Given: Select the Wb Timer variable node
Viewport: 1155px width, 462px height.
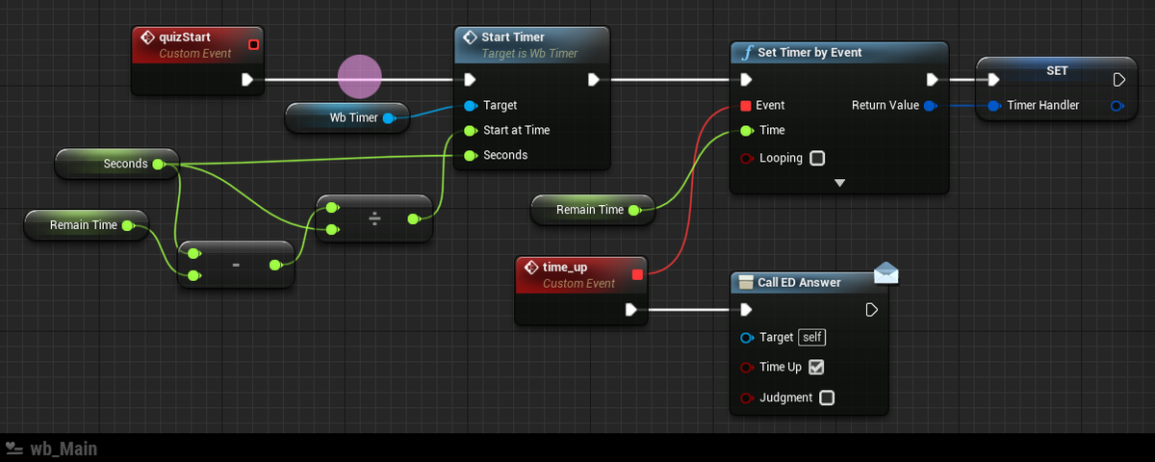Looking at the screenshot, I should pyautogui.click(x=347, y=118).
